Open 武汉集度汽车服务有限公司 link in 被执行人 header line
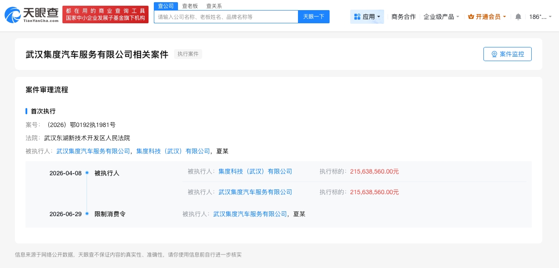Screen dimensions: 559x268 point(93,151)
